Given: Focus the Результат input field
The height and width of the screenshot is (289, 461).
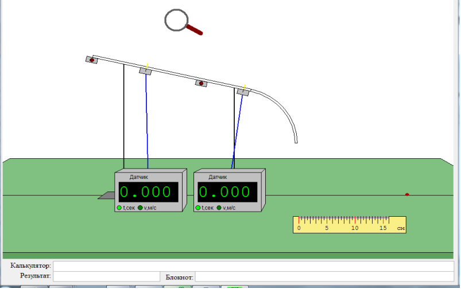Looking at the screenshot, I should pyautogui.click(x=106, y=276).
